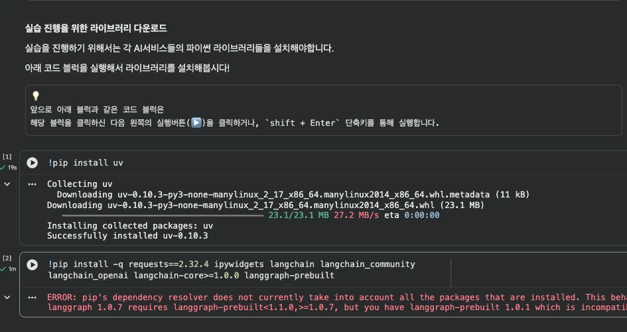Viewport: 627px width, 332px height.
Task: Open output options for uv install output
Action: coord(32,184)
